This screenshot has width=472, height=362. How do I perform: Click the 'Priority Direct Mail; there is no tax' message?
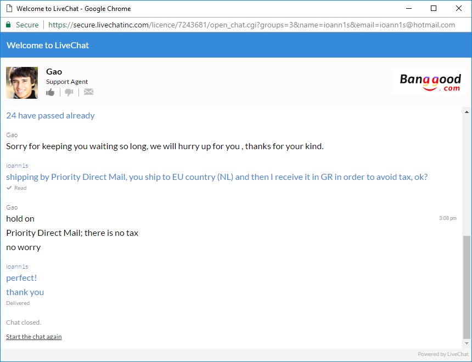click(72, 233)
